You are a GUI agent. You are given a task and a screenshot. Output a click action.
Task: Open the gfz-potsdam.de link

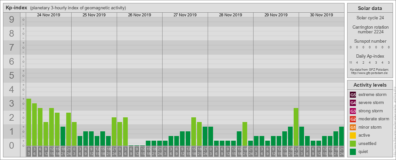click(x=369, y=73)
